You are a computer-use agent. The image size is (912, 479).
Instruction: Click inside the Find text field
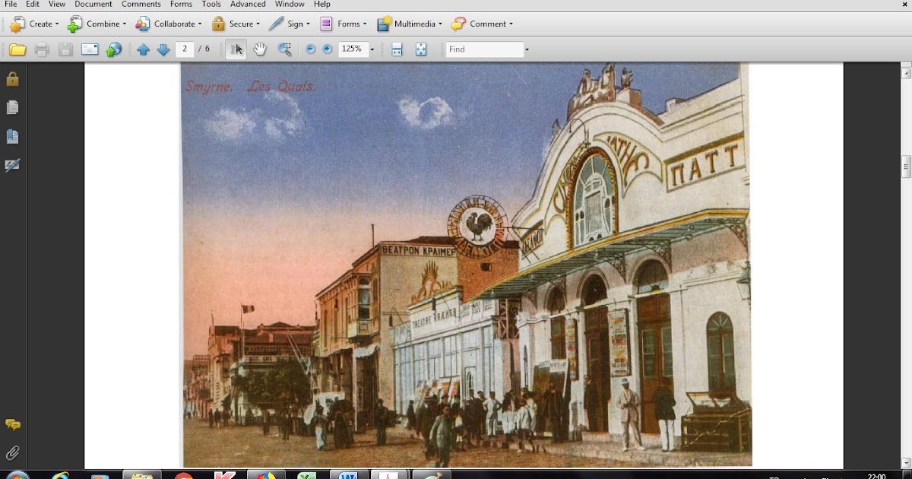483,49
